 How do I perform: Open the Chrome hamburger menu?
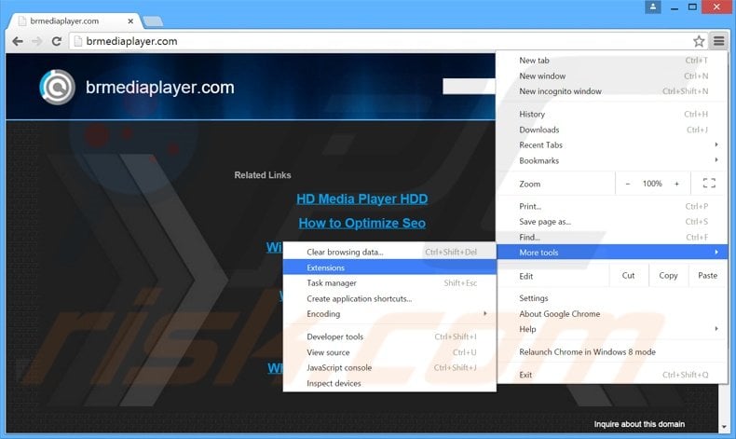point(718,41)
